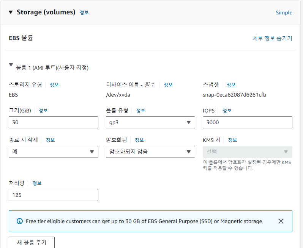This screenshot has height=248, width=303.
Task: Open 정보 link beside 암호화됨
Action: (139, 140)
